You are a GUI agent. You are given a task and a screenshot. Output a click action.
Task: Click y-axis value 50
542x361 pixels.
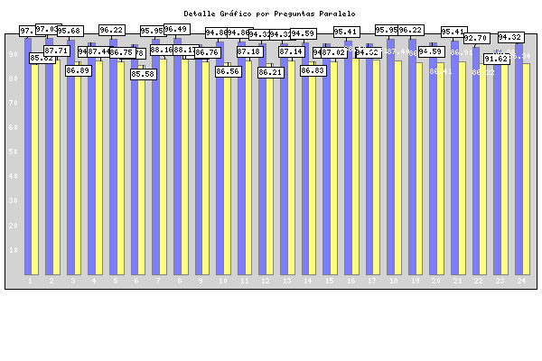point(14,152)
